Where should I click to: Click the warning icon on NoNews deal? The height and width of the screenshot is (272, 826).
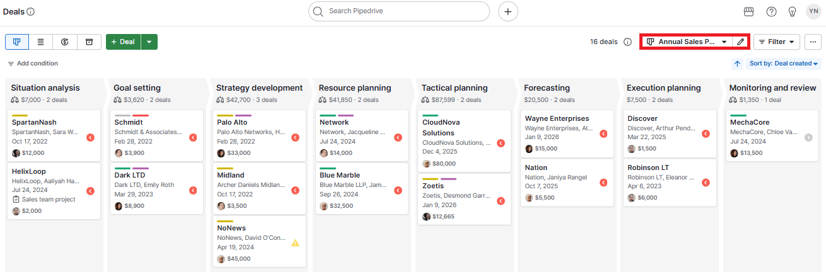click(295, 243)
